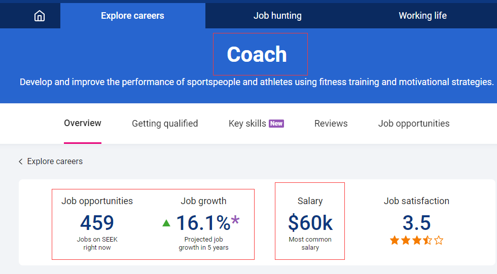
Task: Switch to the Key skills tab
Action: (x=247, y=124)
